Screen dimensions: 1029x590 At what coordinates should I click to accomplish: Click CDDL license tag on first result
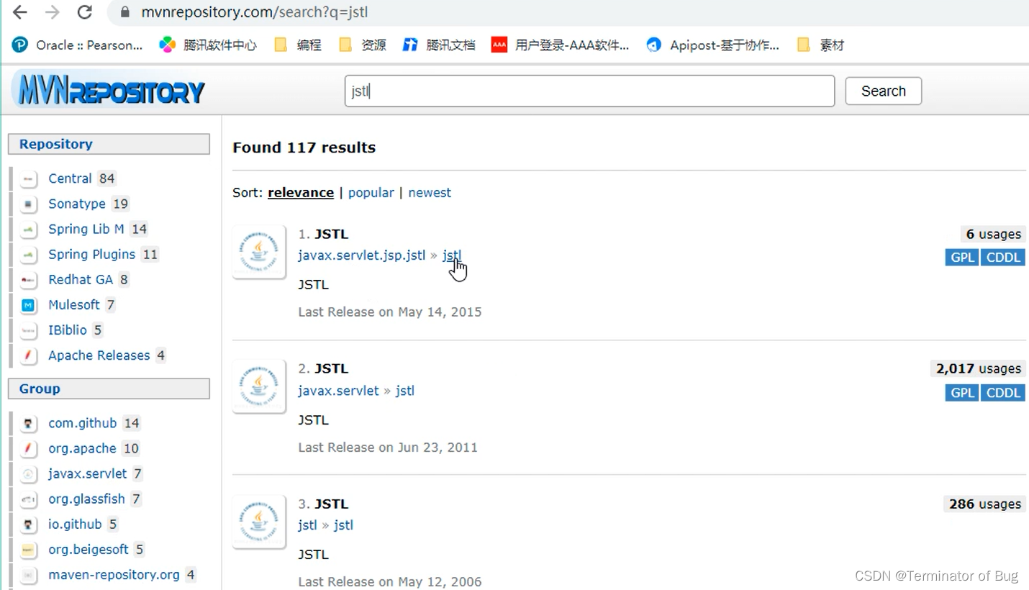tap(1003, 258)
